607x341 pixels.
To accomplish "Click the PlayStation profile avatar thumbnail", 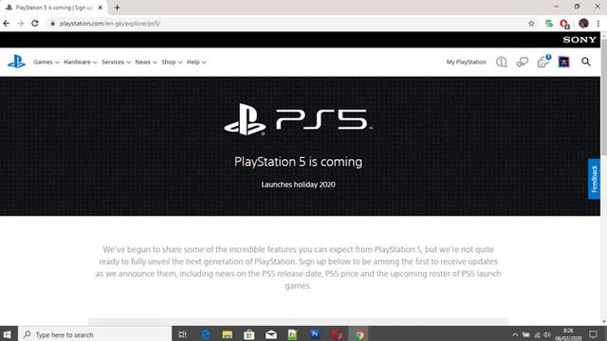I will [x=563, y=62].
